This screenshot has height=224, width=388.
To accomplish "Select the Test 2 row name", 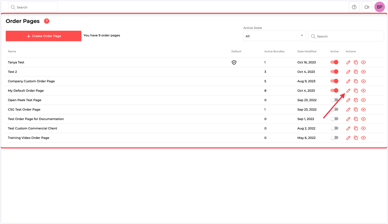I will click(12, 72).
